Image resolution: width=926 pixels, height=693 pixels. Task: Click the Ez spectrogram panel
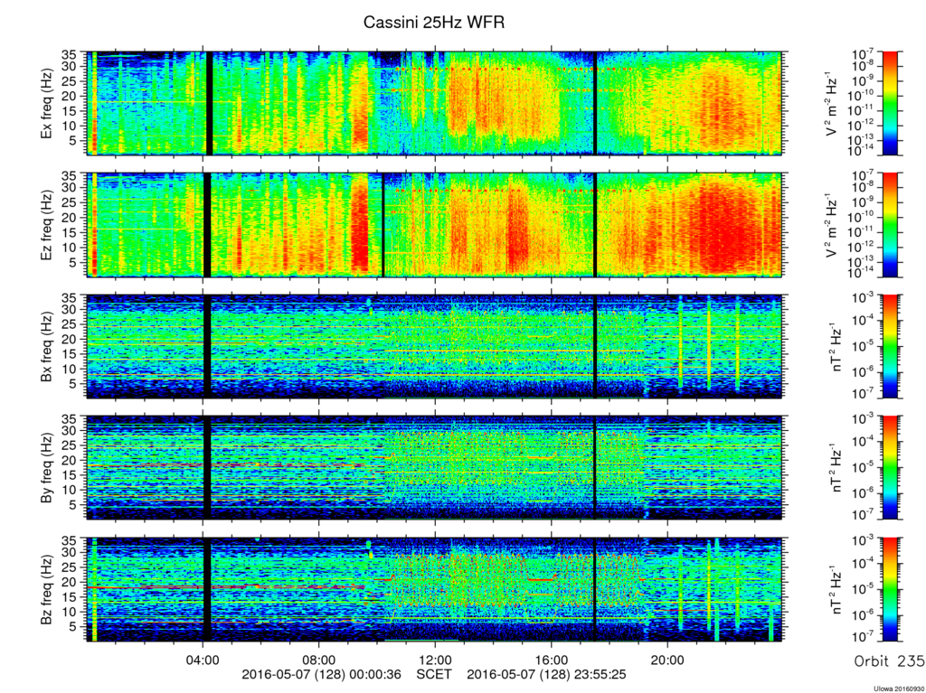click(434, 225)
